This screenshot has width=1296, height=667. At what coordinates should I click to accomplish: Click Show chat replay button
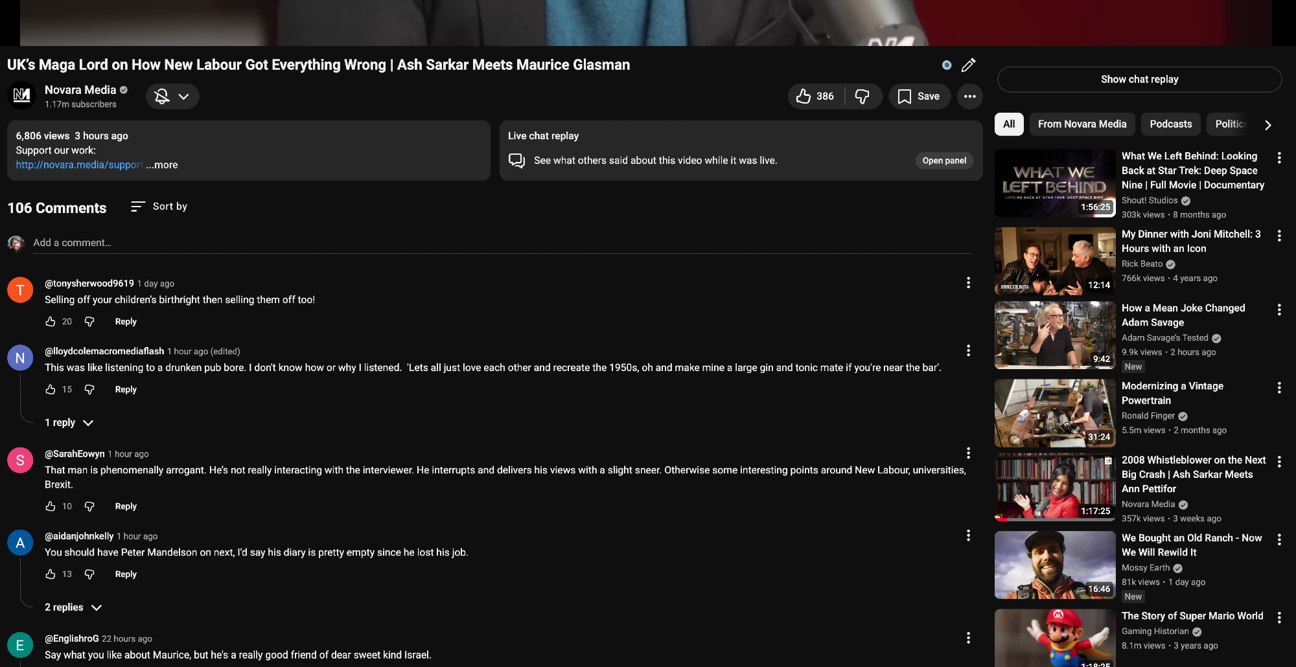coord(1139,80)
